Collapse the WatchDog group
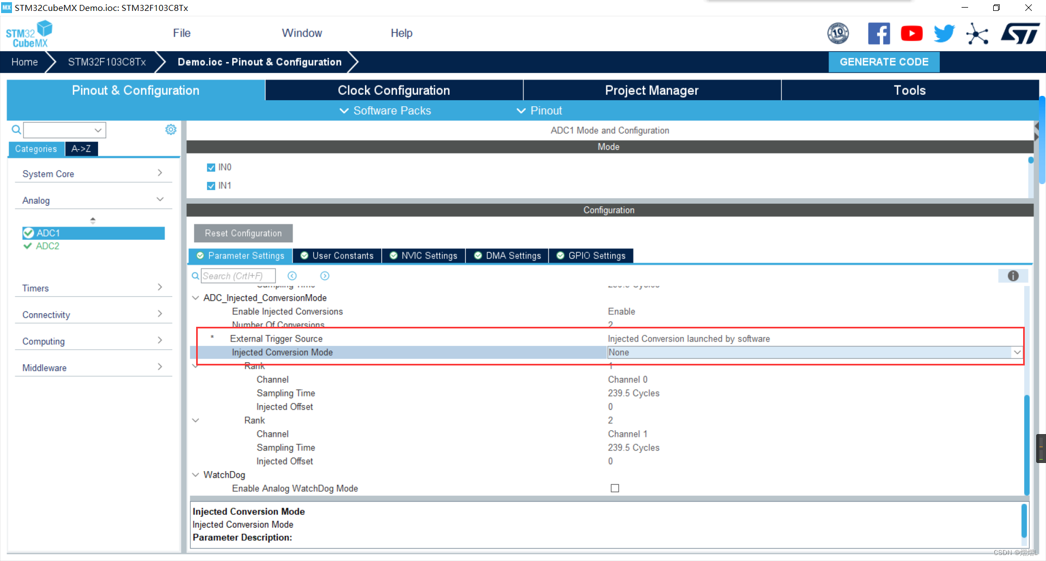Image resolution: width=1046 pixels, height=561 pixels. pyautogui.click(x=196, y=475)
